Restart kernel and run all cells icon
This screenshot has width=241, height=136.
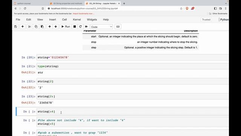86,27
